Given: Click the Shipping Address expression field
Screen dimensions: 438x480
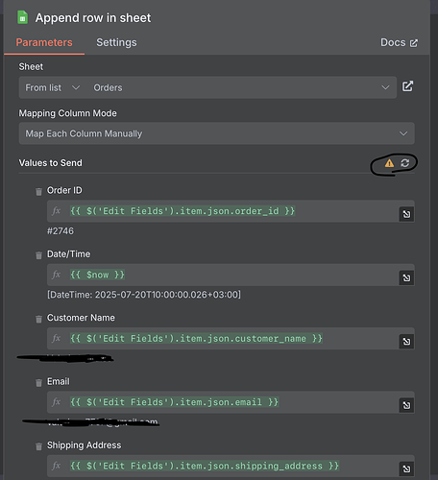Looking at the screenshot, I should point(223,466).
